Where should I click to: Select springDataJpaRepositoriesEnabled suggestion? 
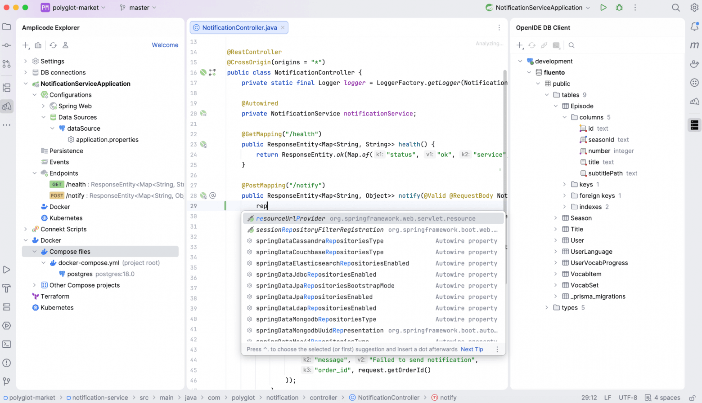point(373,297)
